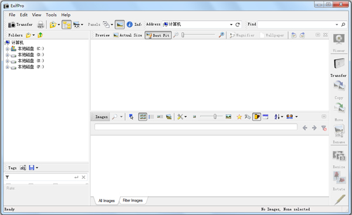Click the Wallpaper button
Image resolution: width=352 pixels, height=215 pixels.
pyautogui.click(x=272, y=35)
